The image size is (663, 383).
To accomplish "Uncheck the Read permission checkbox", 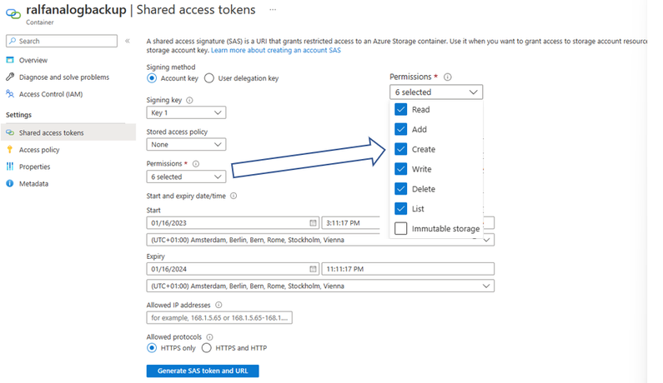I will [x=401, y=110].
